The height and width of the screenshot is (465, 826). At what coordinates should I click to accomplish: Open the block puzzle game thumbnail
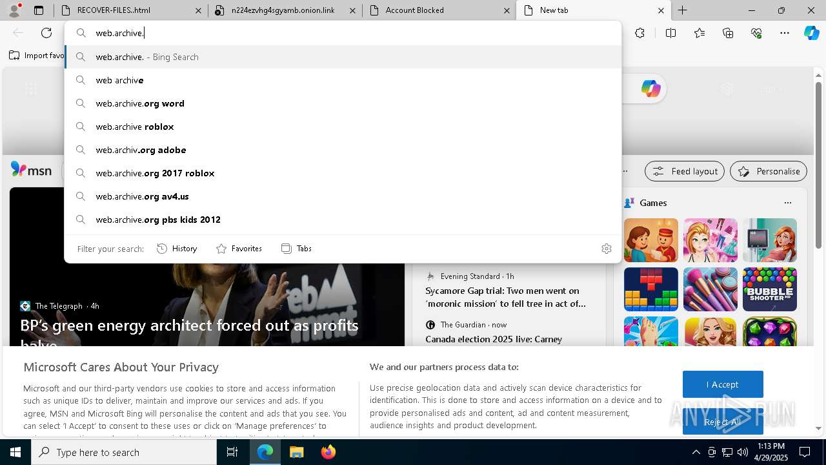650,289
